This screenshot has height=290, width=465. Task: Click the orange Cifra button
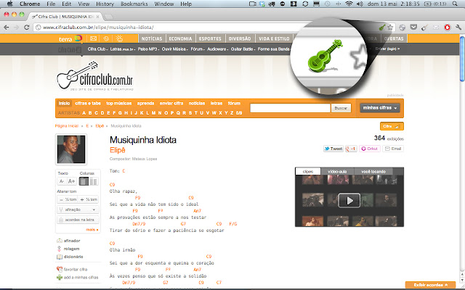click(x=392, y=126)
